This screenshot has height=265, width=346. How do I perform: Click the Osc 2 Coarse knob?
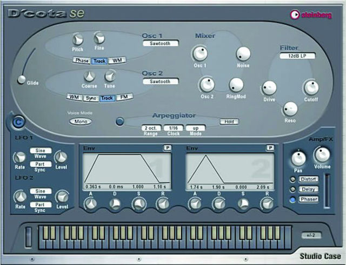[x=89, y=77]
